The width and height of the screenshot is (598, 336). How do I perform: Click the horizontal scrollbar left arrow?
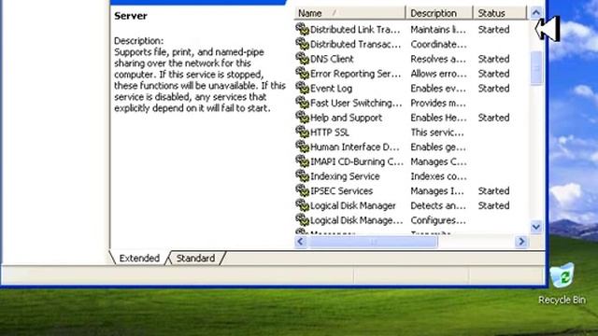point(301,242)
